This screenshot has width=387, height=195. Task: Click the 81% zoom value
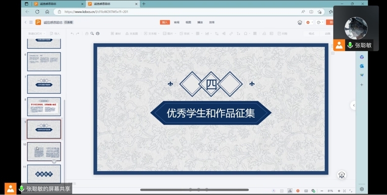pyautogui.click(x=330, y=191)
